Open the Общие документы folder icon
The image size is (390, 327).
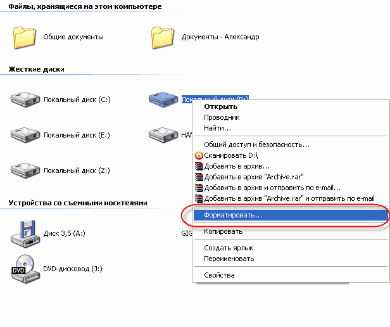24,37
